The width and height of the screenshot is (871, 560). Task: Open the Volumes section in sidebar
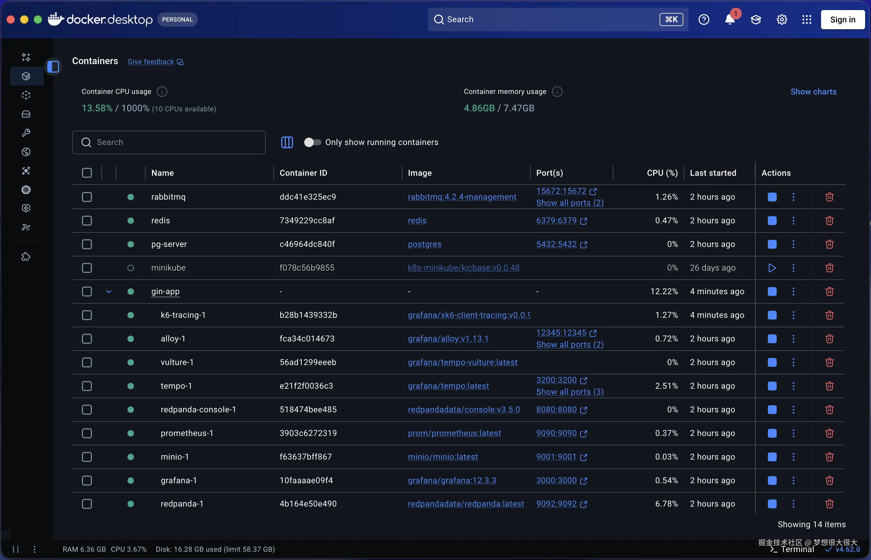[x=26, y=114]
